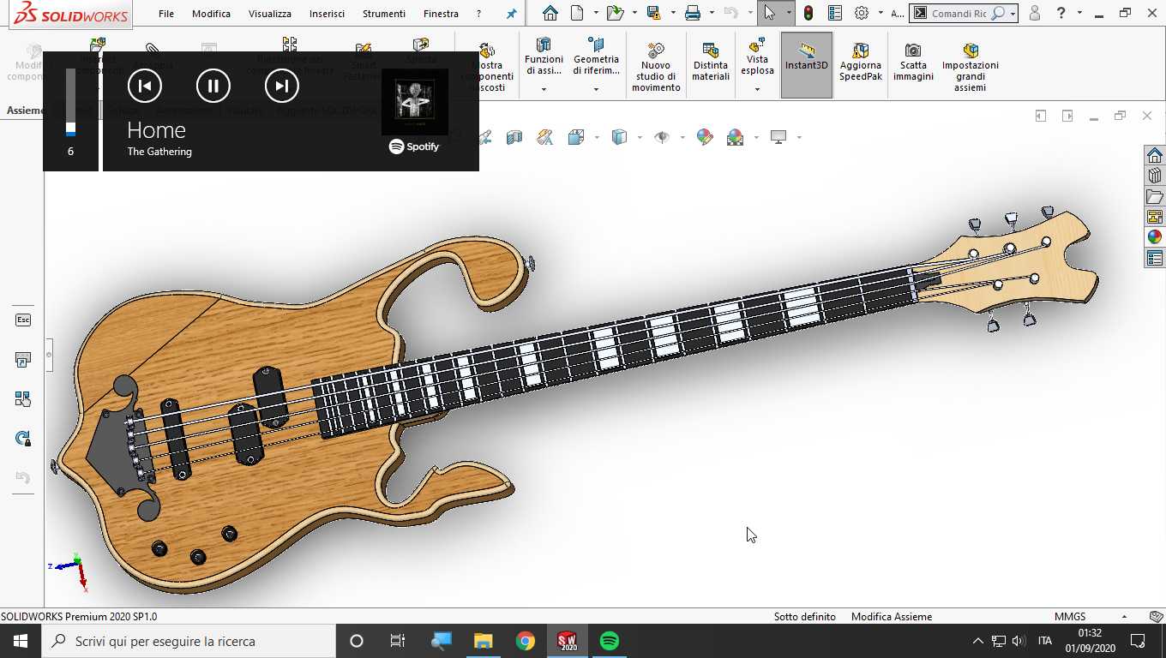This screenshot has height=658, width=1166.
Task: Open the Finestra menu
Action: (441, 14)
